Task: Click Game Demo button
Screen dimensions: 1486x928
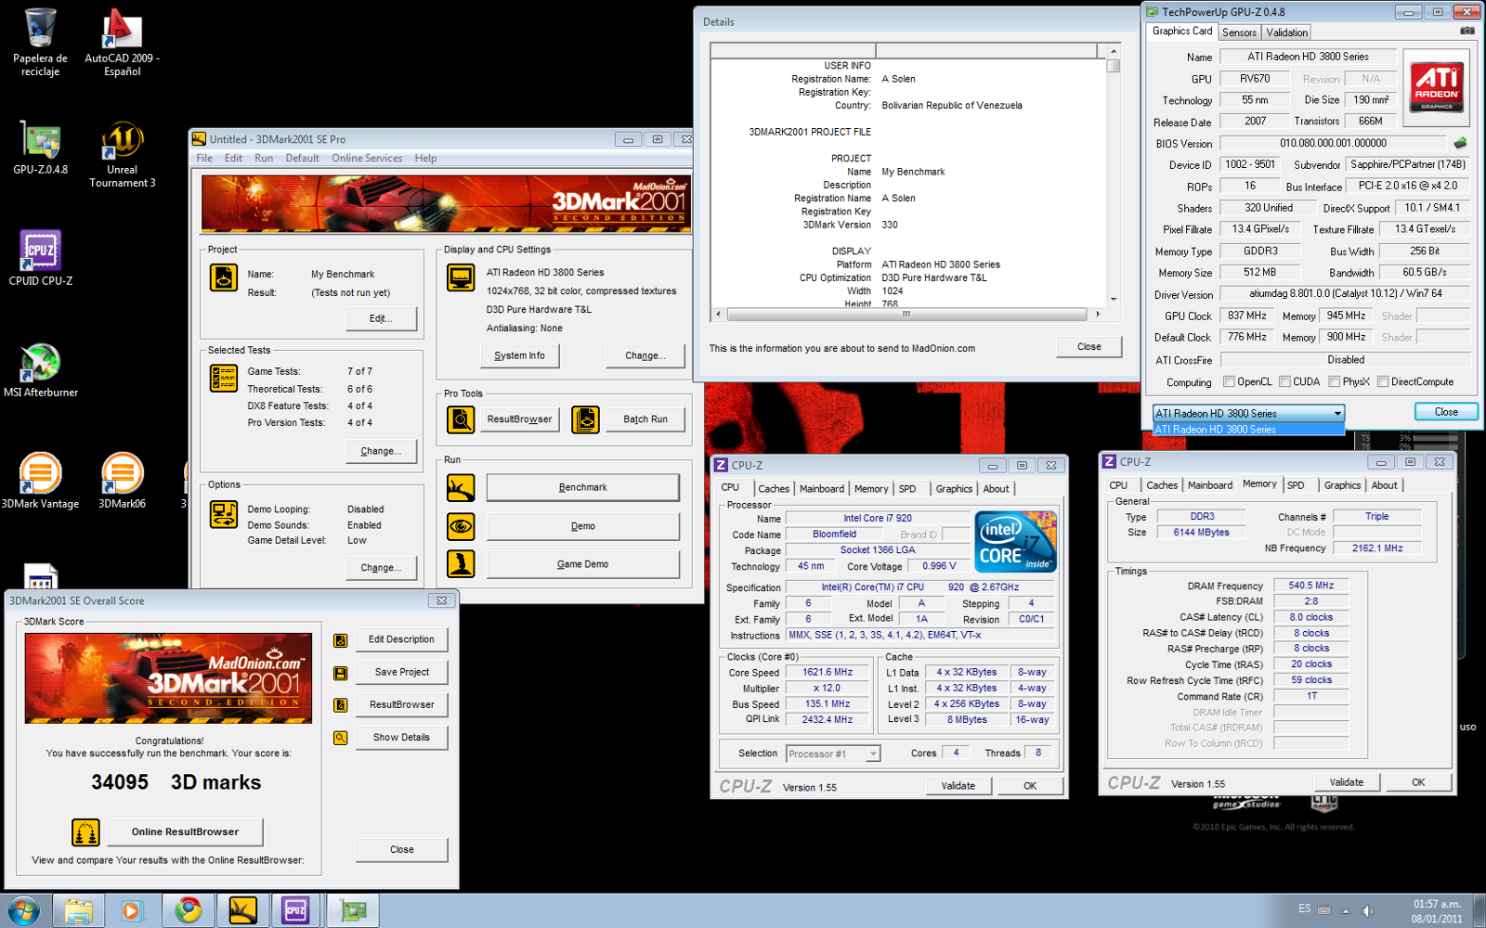Action: coord(582,564)
